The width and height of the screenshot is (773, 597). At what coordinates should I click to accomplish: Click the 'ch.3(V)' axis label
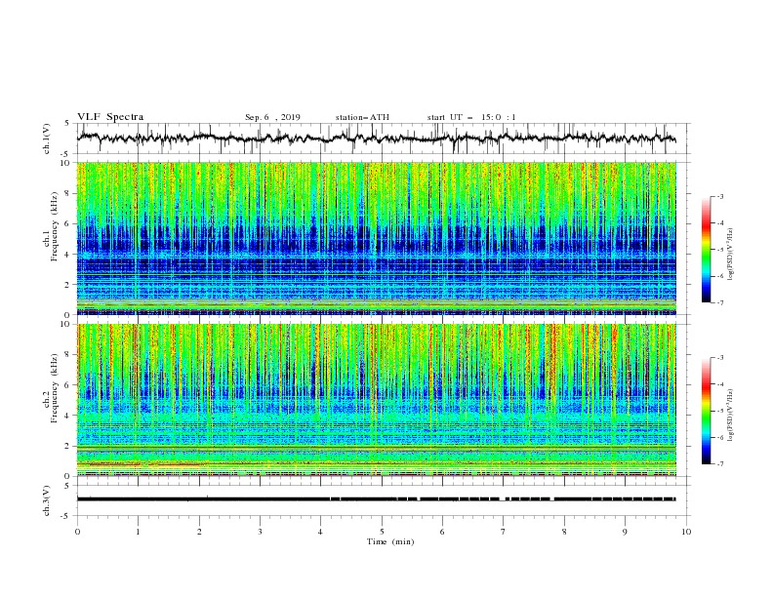tap(47, 500)
